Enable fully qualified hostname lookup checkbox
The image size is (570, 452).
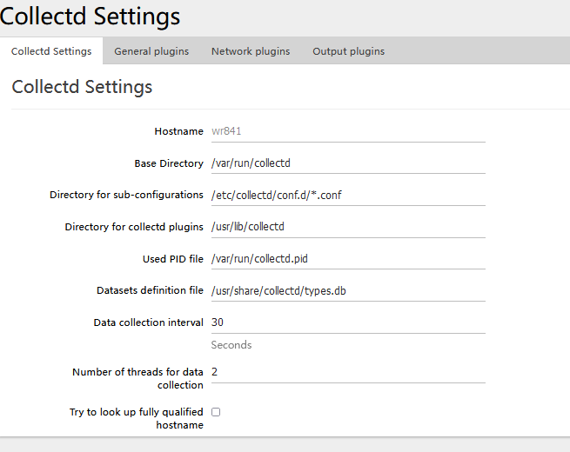(x=216, y=412)
